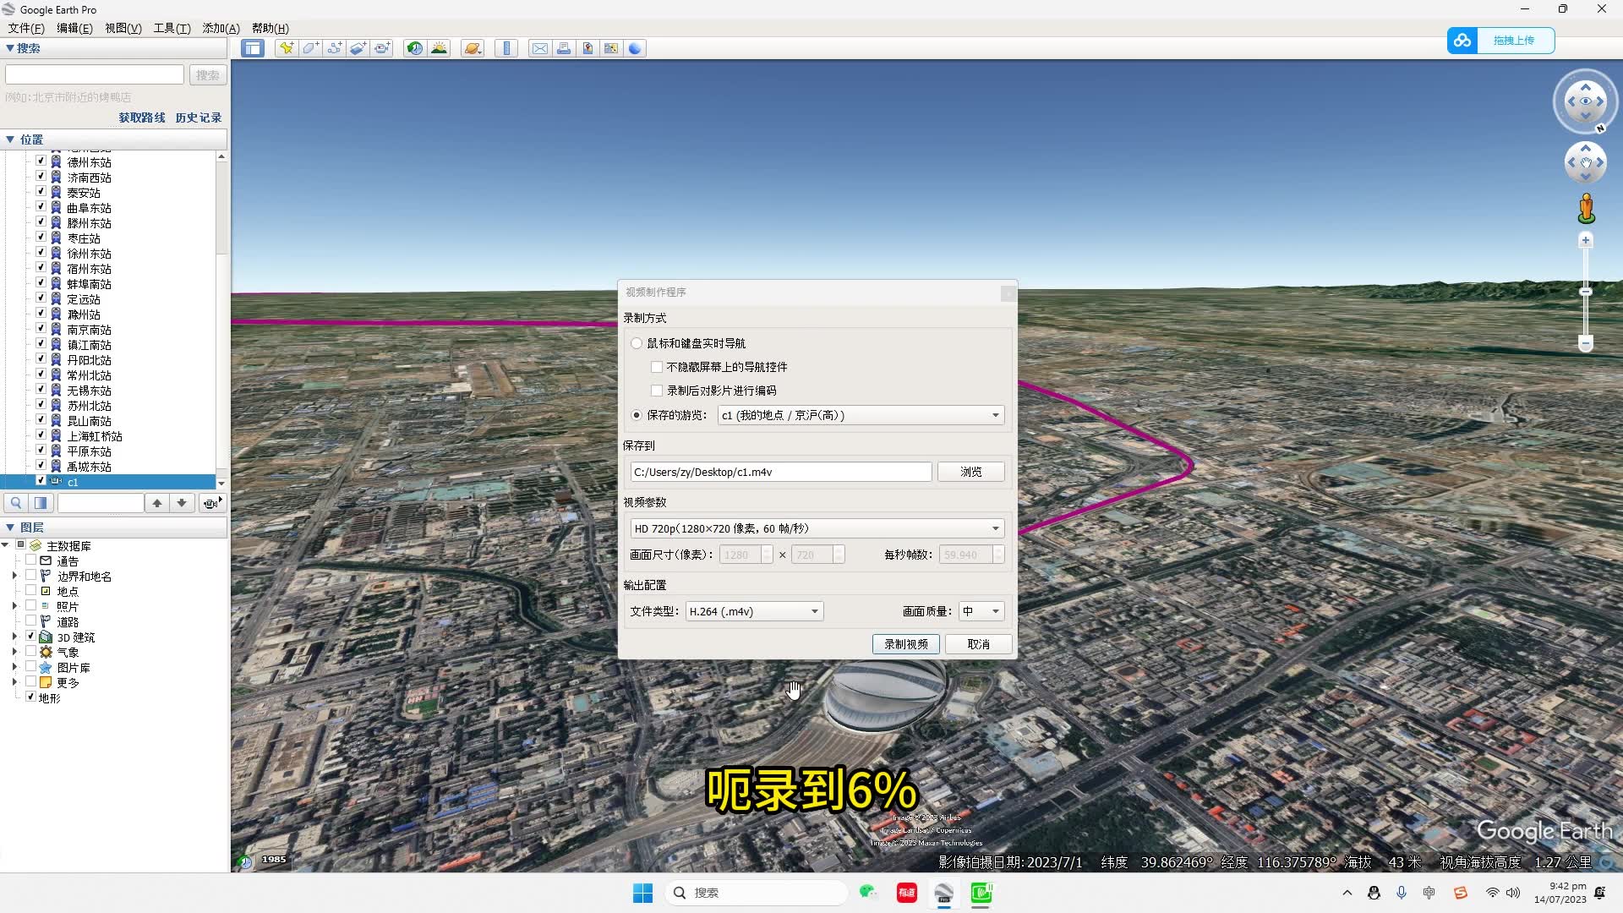Toggle sunlight across the landscape icon
The image size is (1623, 913).
tap(439, 48)
